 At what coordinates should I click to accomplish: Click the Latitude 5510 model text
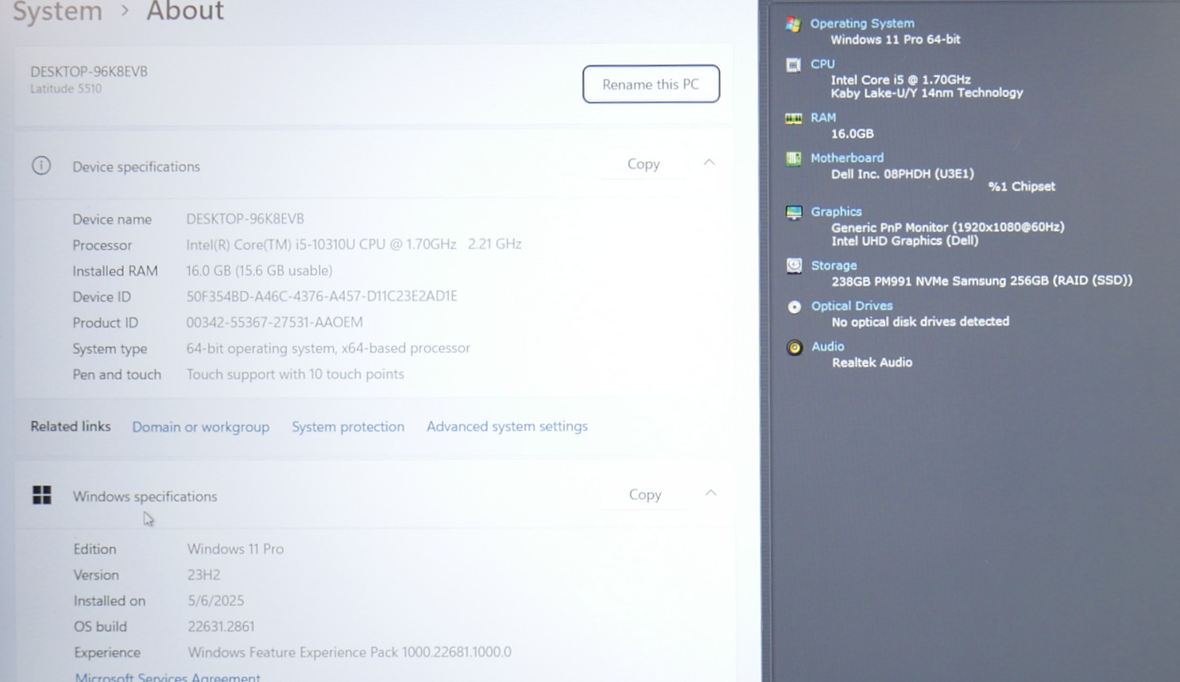pyautogui.click(x=66, y=89)
